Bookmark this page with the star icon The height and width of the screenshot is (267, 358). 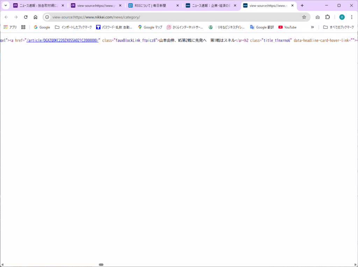304,17
